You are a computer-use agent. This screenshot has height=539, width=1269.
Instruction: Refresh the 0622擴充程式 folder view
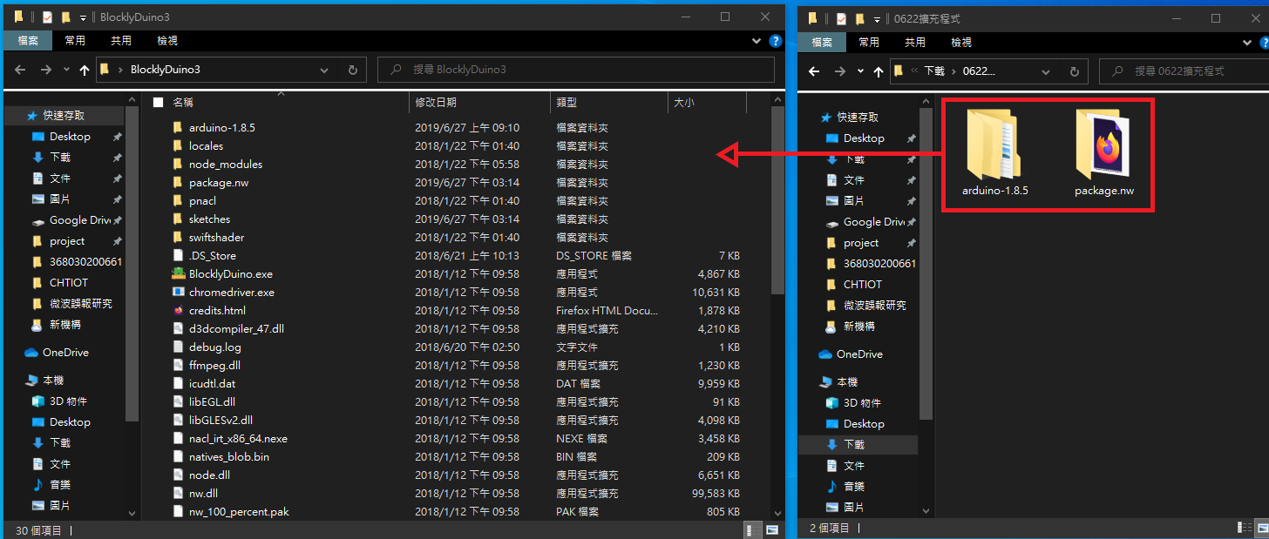click(1074, 71)
